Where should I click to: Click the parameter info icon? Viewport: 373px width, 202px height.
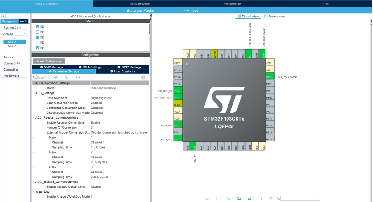(143, 77)
